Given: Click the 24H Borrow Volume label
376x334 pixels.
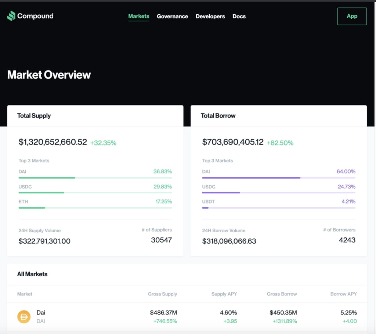Looking at the screenshot, I should tap(224, 231).
